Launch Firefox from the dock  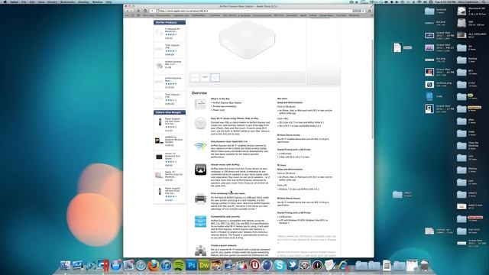[x=154, y=265]
